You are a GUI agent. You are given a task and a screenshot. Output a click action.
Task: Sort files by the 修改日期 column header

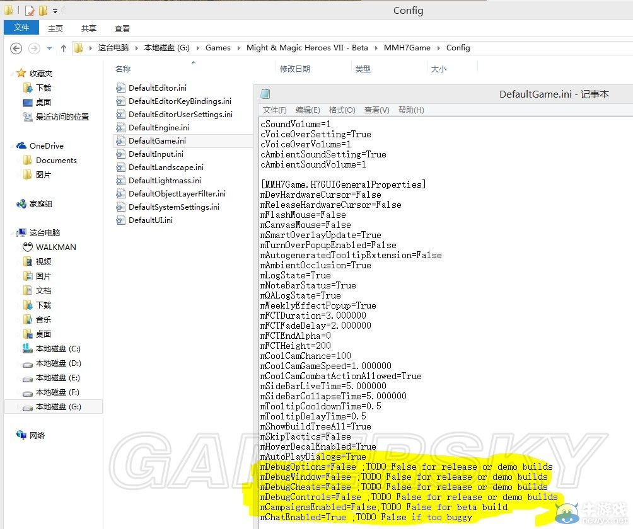295,69
